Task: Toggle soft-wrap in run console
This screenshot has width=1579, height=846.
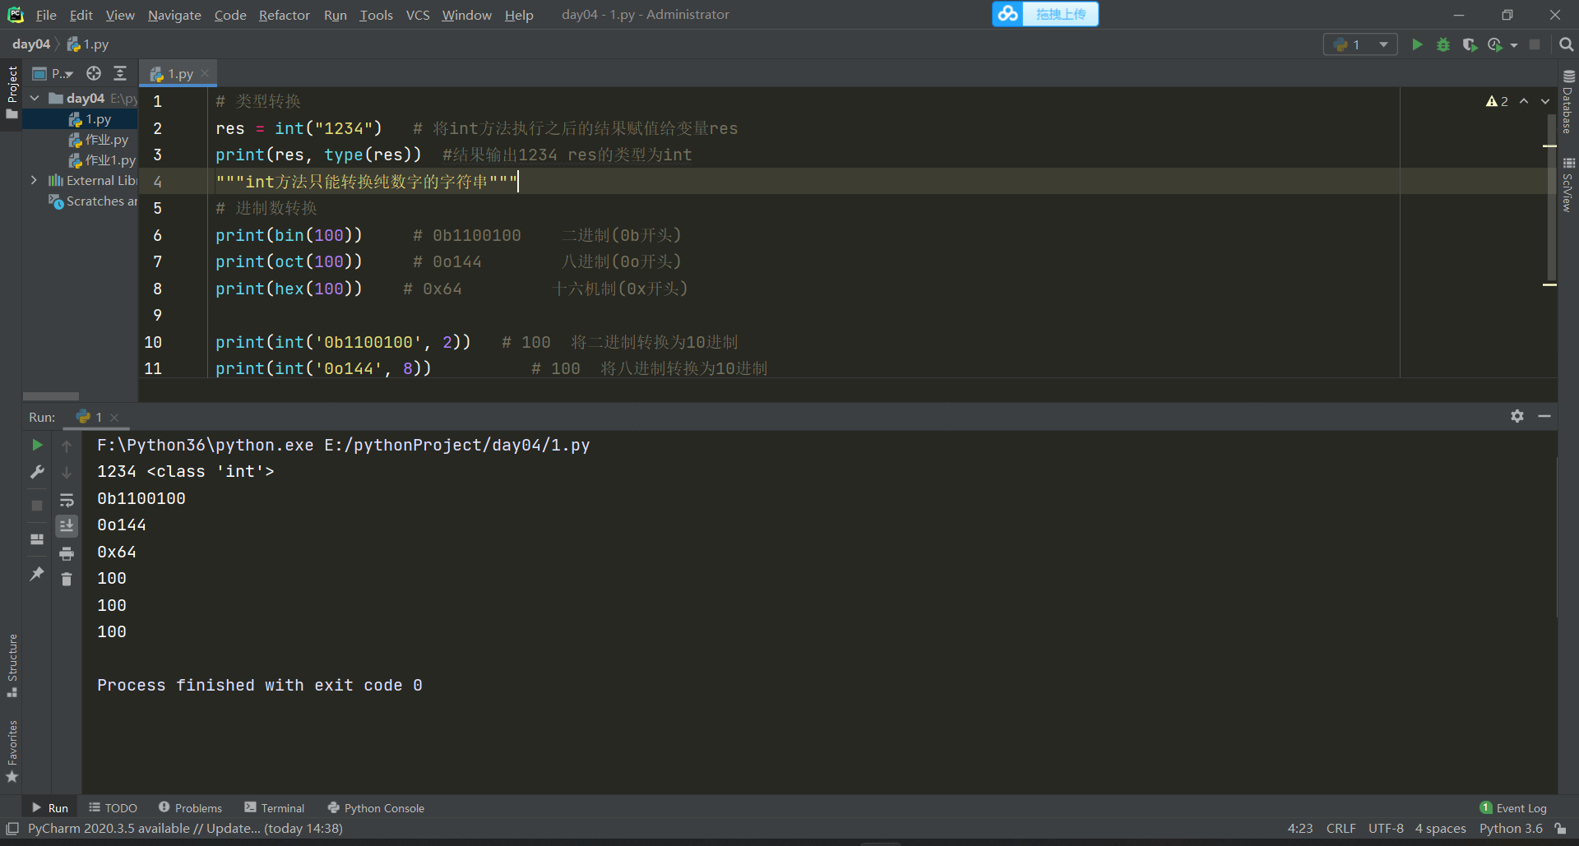Action: [x=67, y=500]
